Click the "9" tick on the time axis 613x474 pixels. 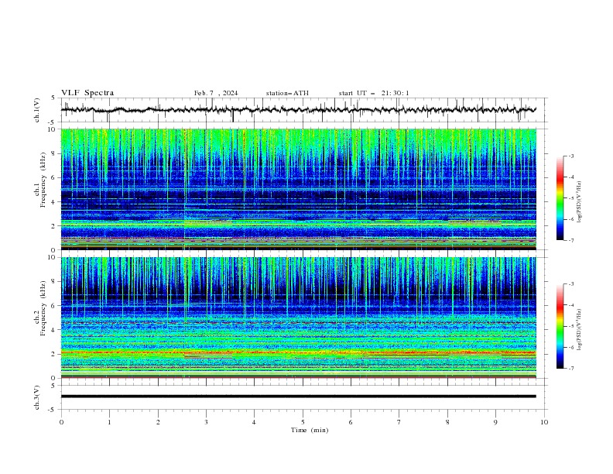click(495, 422)
